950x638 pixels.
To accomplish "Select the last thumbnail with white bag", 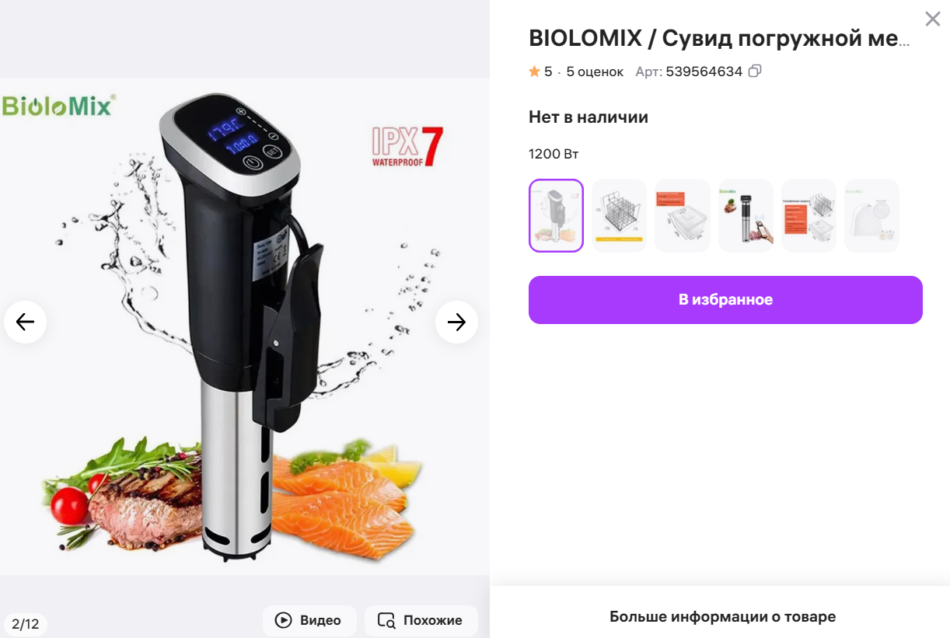I will (871, 215).
